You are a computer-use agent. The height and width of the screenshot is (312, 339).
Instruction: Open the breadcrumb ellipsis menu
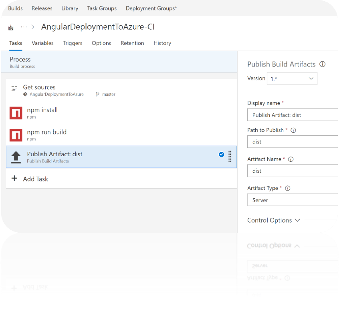(24, 27)
